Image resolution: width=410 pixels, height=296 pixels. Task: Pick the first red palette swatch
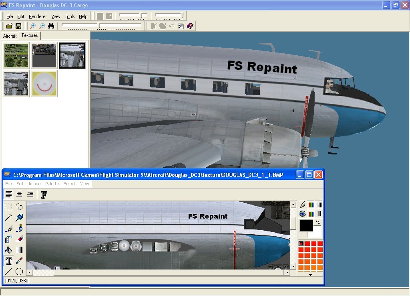pos(301,243)
